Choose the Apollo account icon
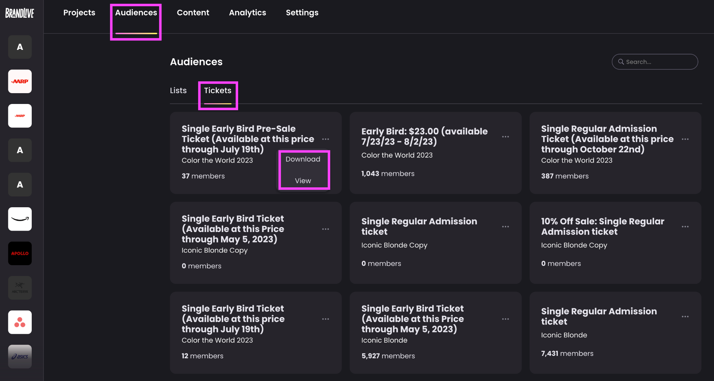The height and width of the screenshot is (381, 714). click(x=20, y=253)
